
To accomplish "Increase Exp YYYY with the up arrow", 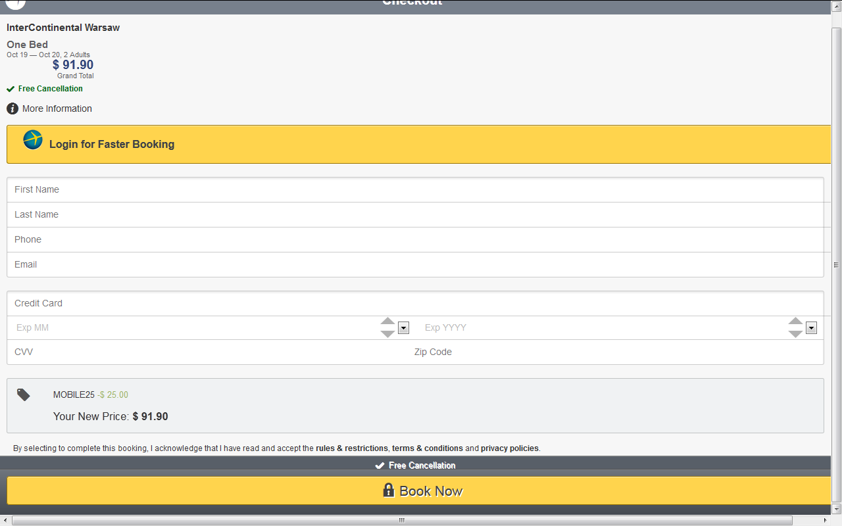I will click(x=795, y=322).
